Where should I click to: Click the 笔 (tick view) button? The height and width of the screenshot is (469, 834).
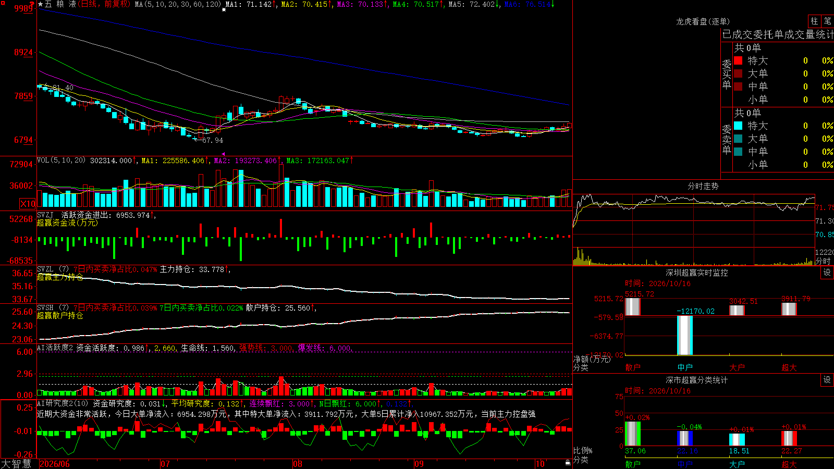point(827,21)
